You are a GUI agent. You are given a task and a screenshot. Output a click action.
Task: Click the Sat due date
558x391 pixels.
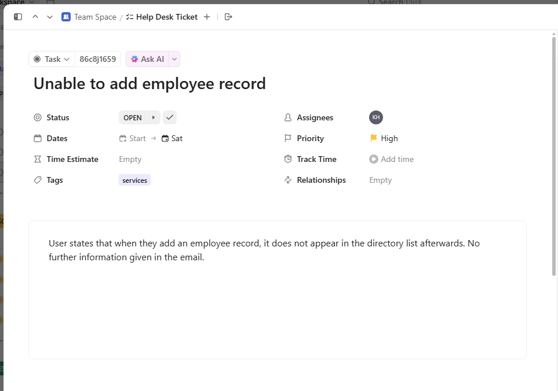[x=172, y=138]
